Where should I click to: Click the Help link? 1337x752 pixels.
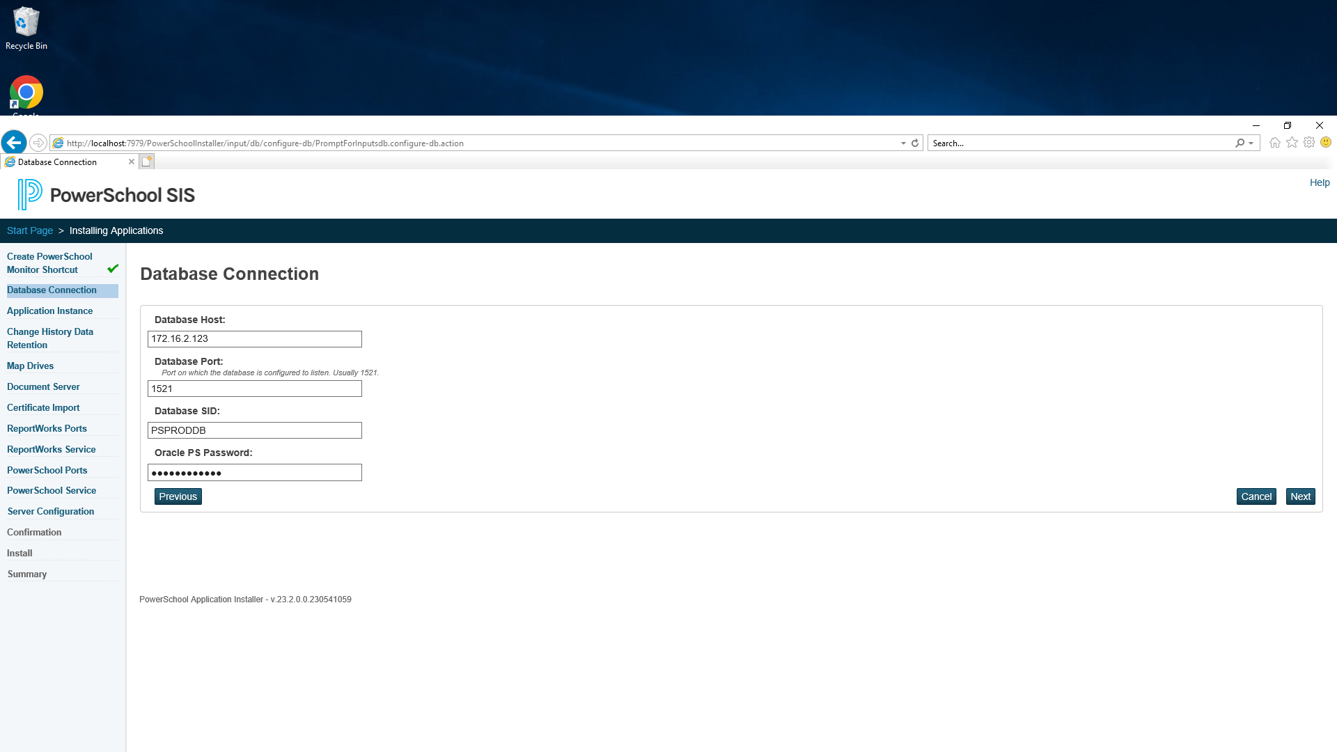point(1320,182)
